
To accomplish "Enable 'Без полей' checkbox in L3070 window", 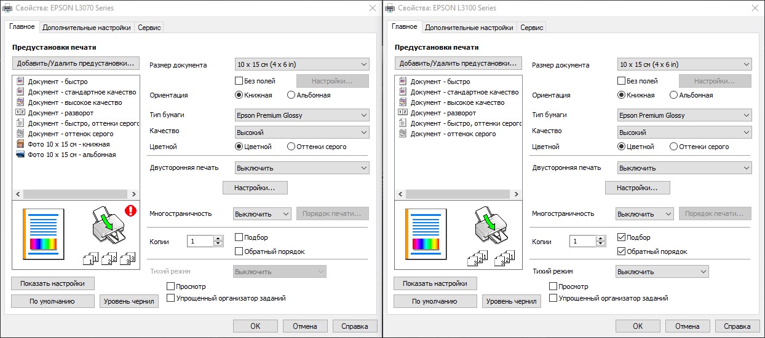I will point(240,81).
